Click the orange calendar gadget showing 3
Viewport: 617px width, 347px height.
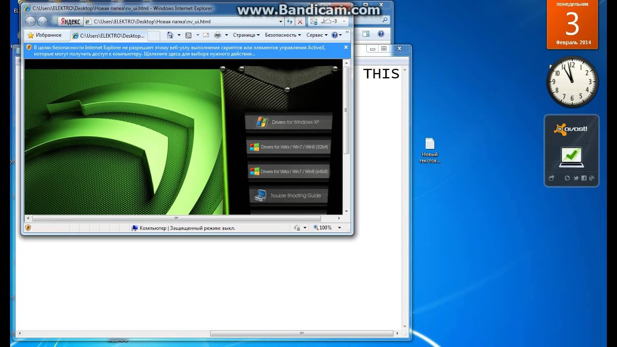572,24
